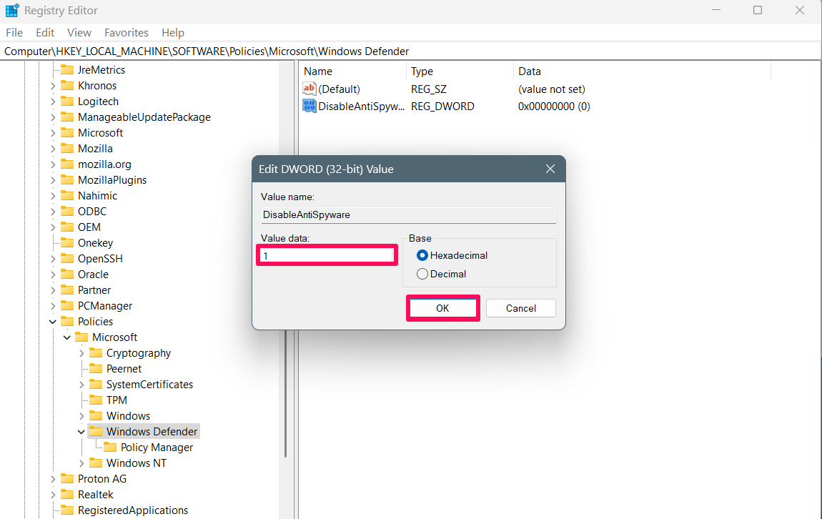The height and width of the screenshot is (519, 822).
Task: Click the Mozilla folder icon
Action: coord(67,149)
